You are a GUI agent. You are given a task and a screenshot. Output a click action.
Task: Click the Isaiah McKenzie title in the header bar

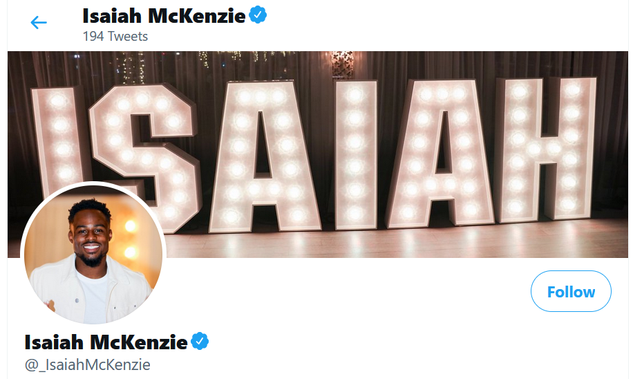pyautogui.click(x=164, y=16)
